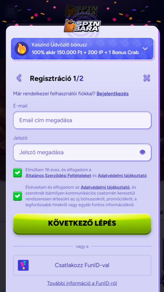164x292 pixels.
Task: Open the hamburger menu icon
Action: pos(11,11)
